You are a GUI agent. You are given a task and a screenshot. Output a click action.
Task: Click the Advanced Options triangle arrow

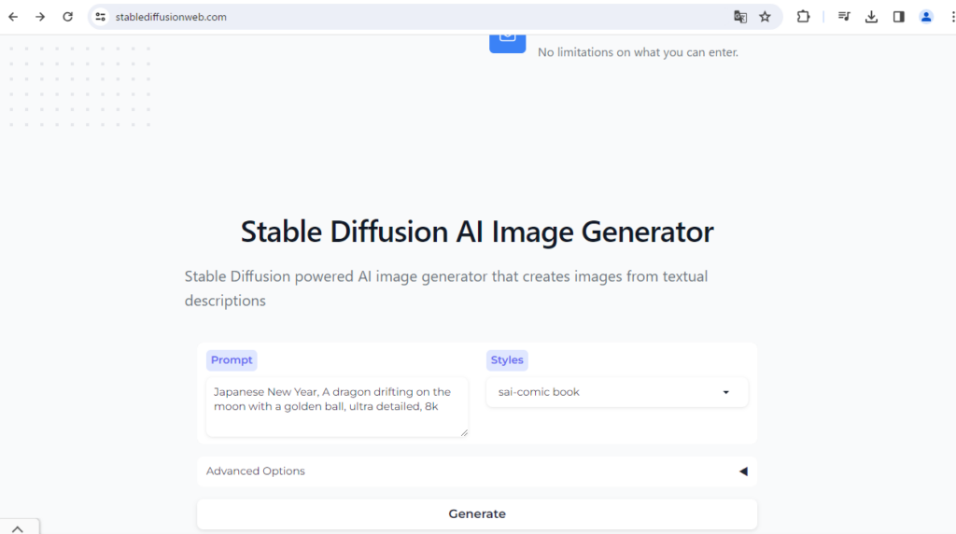coord(743,471)
